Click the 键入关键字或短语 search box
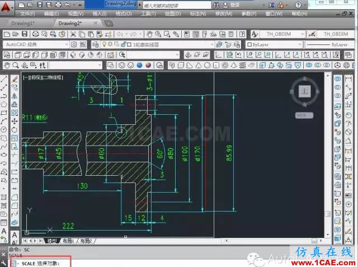This screenshot has width=358, height=267. pos(177,5)
